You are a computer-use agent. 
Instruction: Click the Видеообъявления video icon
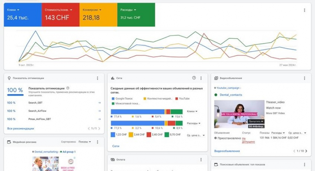216,78
